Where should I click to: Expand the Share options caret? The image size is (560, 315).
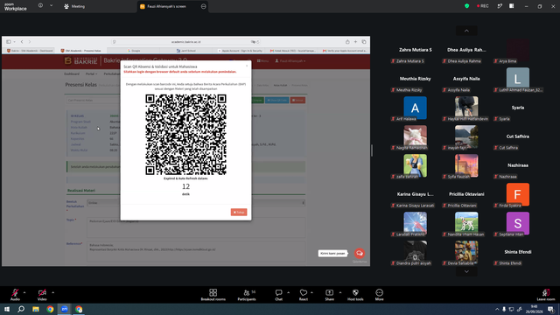[340, 292]
